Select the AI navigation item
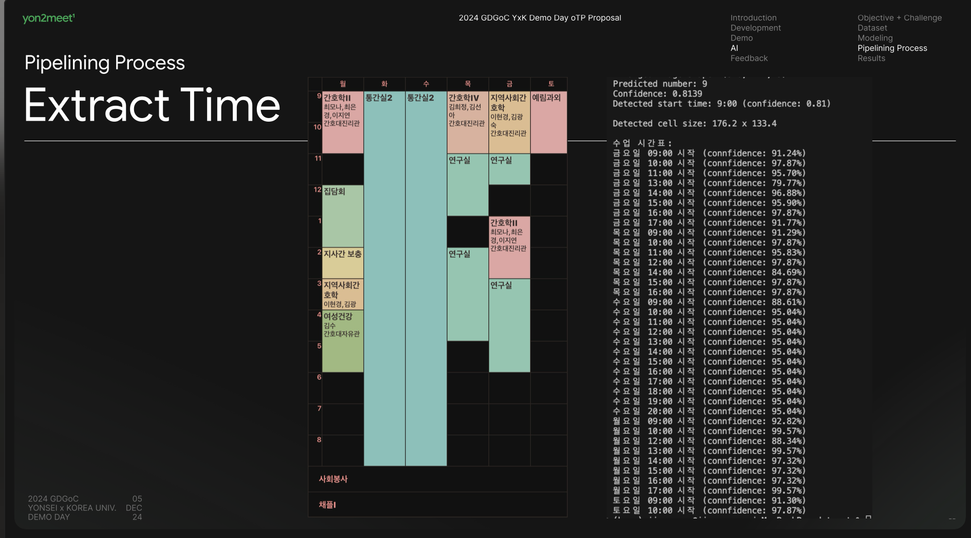This screenshot has width=971, height=538. coord(734,48)
